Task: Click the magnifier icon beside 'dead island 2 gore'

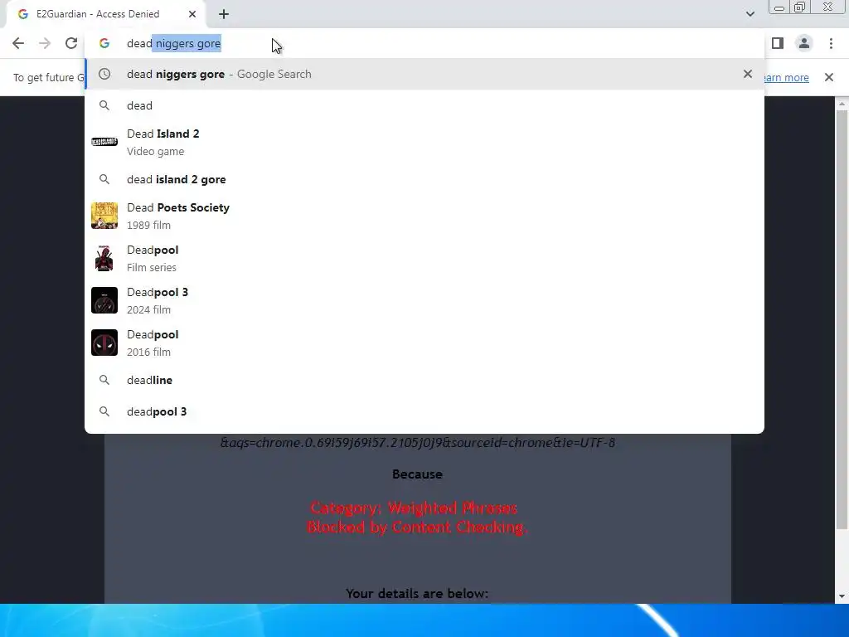Action: (104, 179)
